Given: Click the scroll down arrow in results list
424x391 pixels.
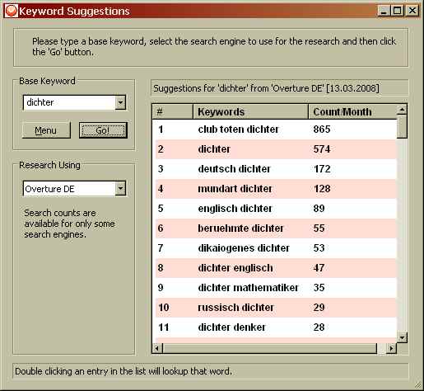Looking at the screenshot, I should 402,337.
